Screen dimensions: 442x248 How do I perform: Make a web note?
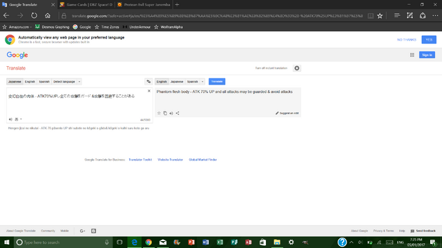[x=410, y=16]
